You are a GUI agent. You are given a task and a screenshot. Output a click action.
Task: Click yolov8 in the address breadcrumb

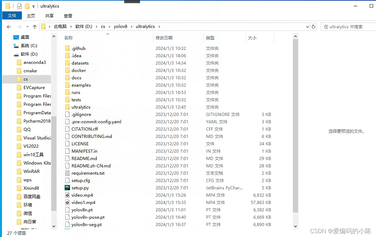click(x=120, y=26)
